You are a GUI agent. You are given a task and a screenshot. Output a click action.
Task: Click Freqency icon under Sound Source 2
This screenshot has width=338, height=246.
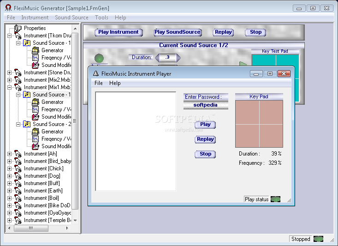click(x=36, y=139)
